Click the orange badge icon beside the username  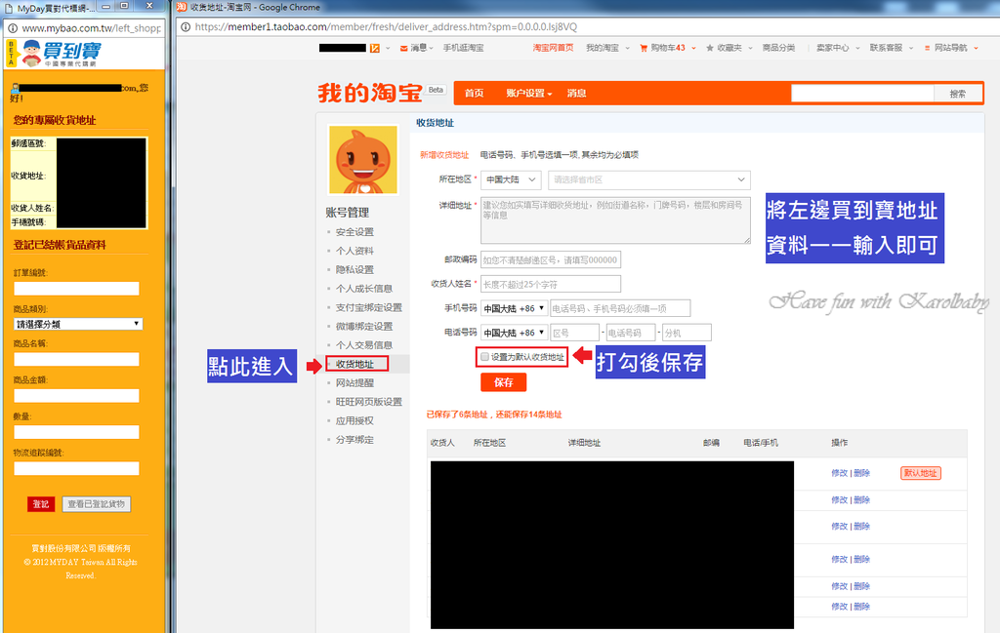click(x=375, y=48)
